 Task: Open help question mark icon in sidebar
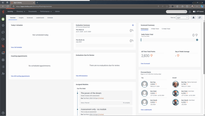[x=3, y=113]
